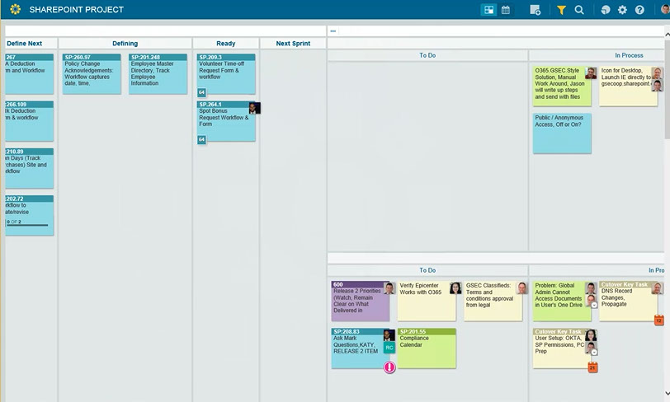Open the yellow filter funnel
The width and height of the screenshot is (670, 402).
click(x=561, y=10)
